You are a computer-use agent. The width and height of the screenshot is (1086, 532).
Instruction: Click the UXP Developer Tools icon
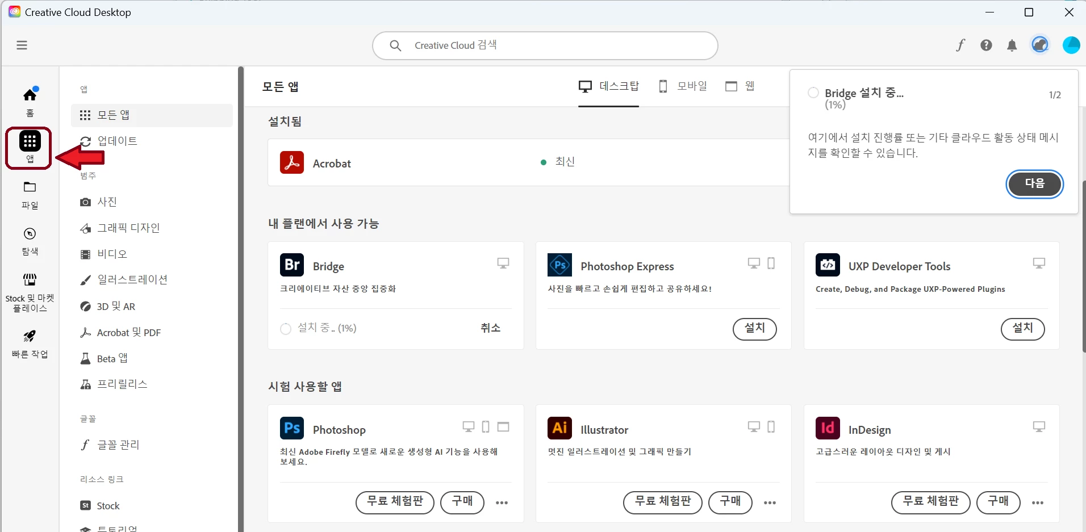[828, 265]
